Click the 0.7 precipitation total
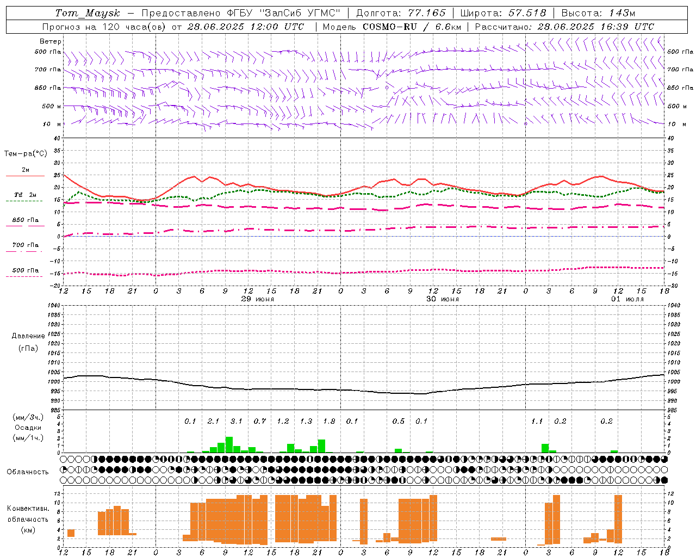Image resolution: width=696 pixels, height=557 pixels. pyautogui.click(x=260, y=421)
